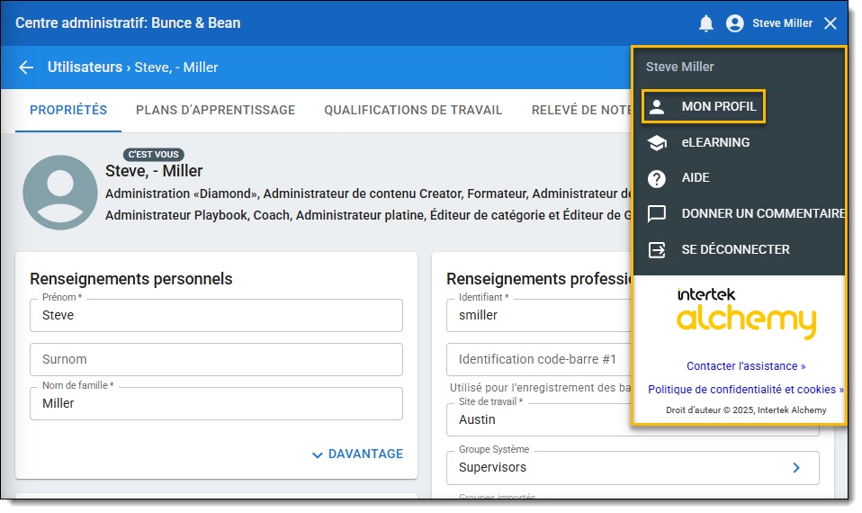Open Politique de confidentialité et cookies link

[x=746, y=390]
